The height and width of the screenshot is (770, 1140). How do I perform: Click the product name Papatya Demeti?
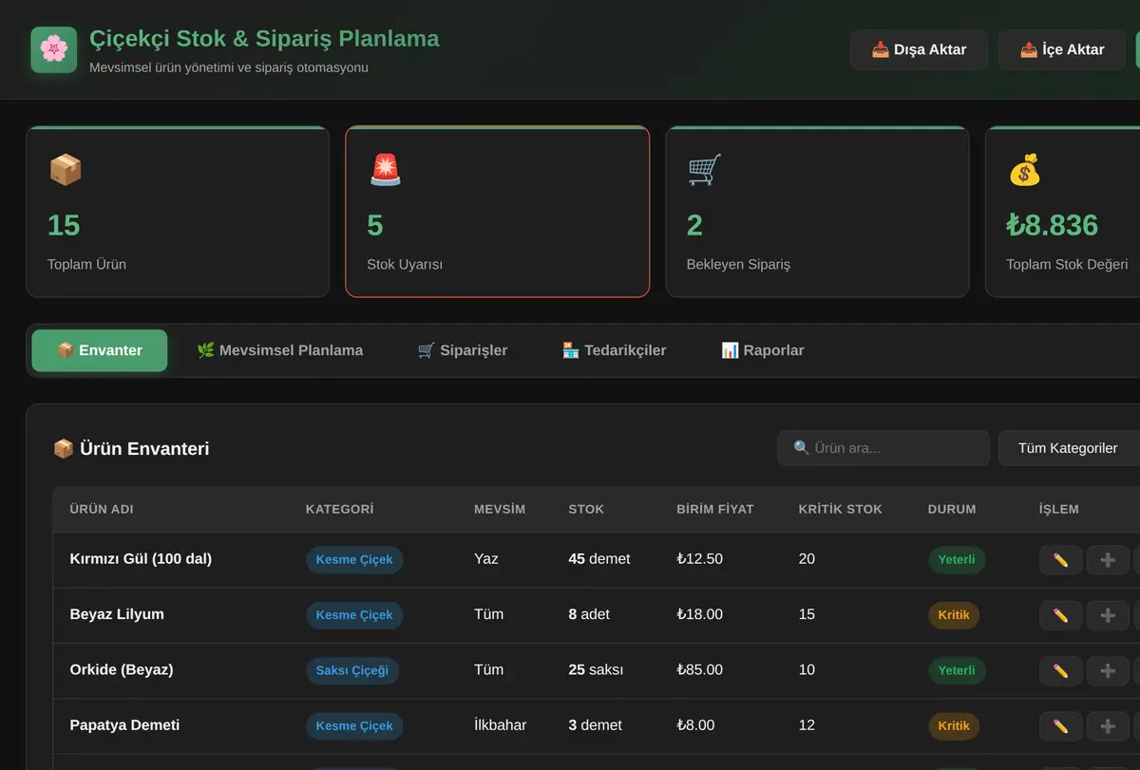click(124, 725)
